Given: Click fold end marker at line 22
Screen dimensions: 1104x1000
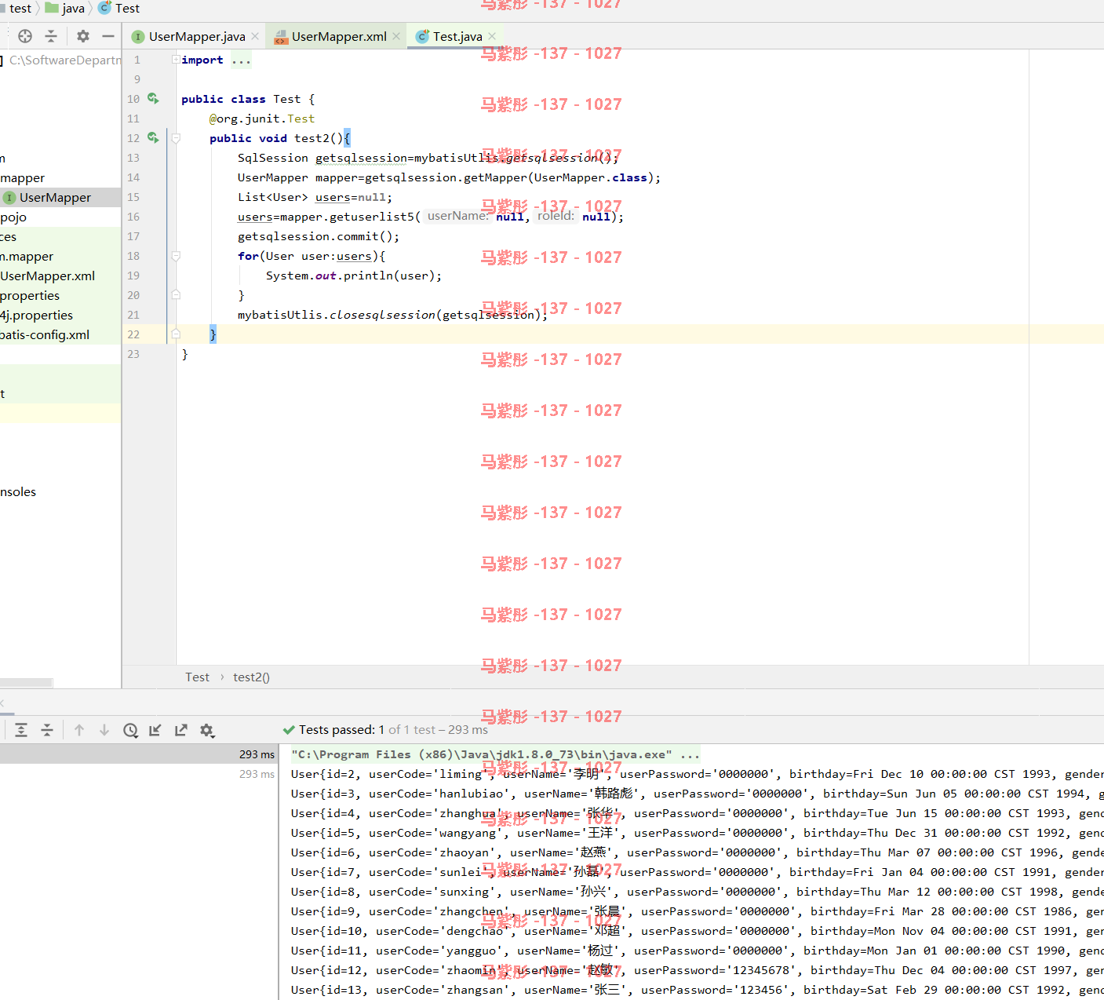Looking at the screenshot, I should [176, 334].
